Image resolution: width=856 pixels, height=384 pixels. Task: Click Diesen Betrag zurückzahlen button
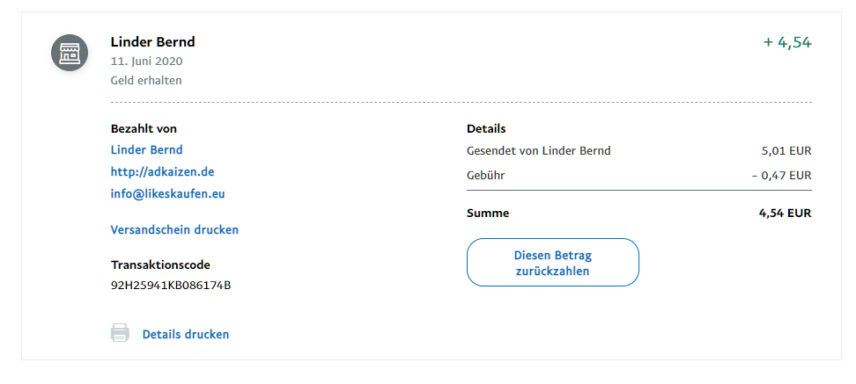click(552, 263)
